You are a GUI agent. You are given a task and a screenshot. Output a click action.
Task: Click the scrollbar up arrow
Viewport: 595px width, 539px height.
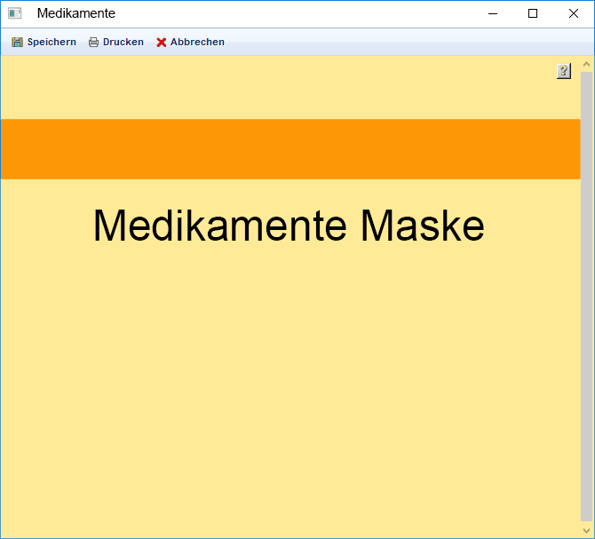(x=586, y=64)
